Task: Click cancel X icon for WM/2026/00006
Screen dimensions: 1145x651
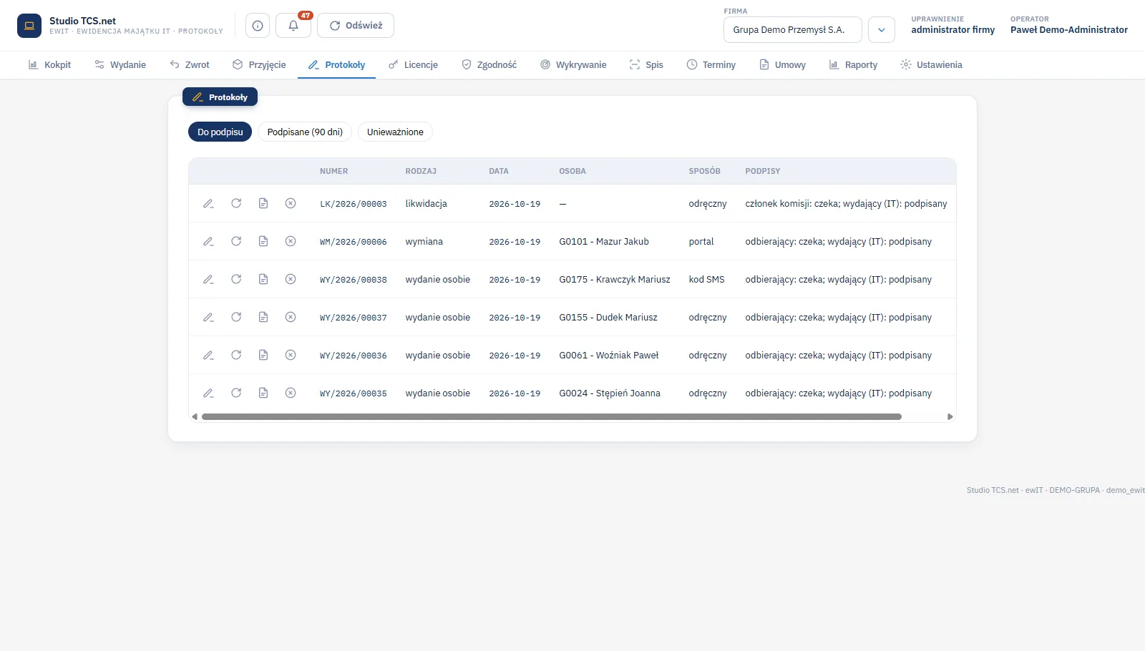Action: (291, 241)
